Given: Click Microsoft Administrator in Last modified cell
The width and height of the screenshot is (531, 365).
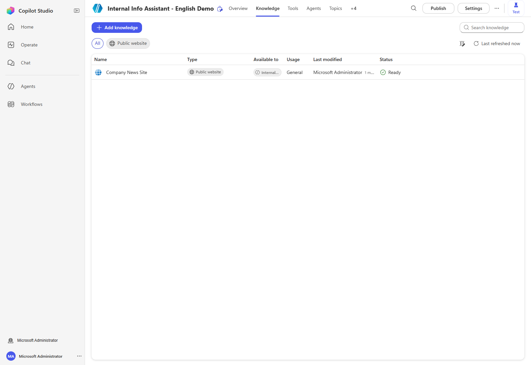Looking at the screenshot, I should [338, 72].
